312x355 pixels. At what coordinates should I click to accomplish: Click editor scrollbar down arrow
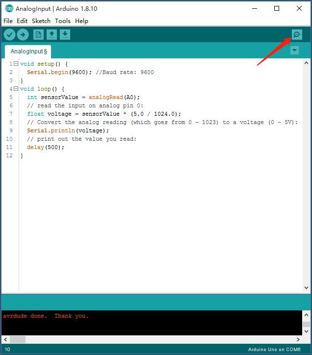[306, 288]
